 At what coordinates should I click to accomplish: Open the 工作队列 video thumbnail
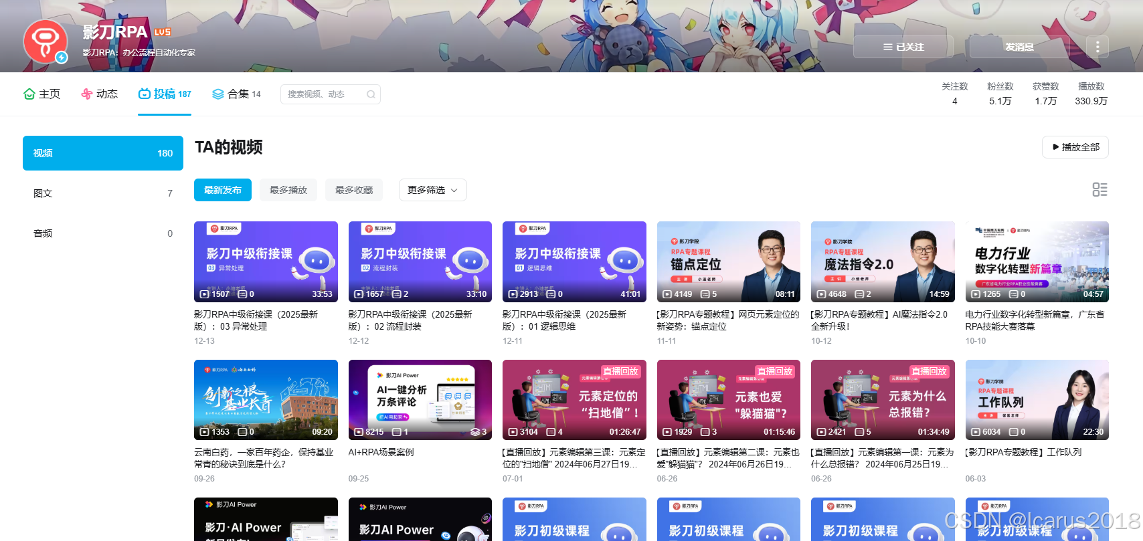tap(1037, 400)
